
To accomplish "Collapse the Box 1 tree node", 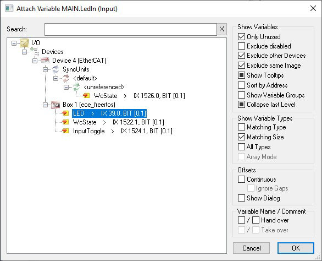I will click(45, 105).
